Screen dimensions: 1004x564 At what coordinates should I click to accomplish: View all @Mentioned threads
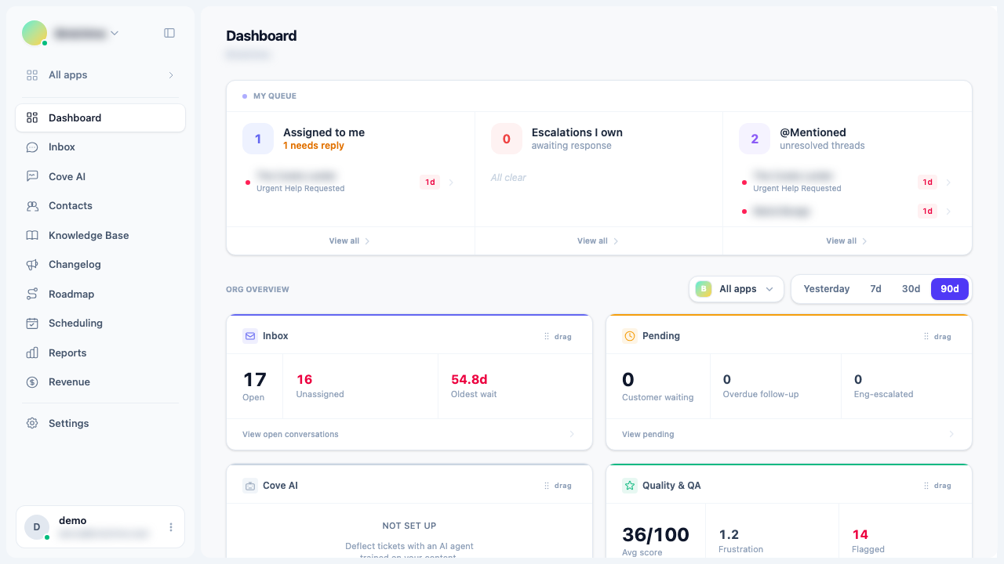click(x=847, y=241)
